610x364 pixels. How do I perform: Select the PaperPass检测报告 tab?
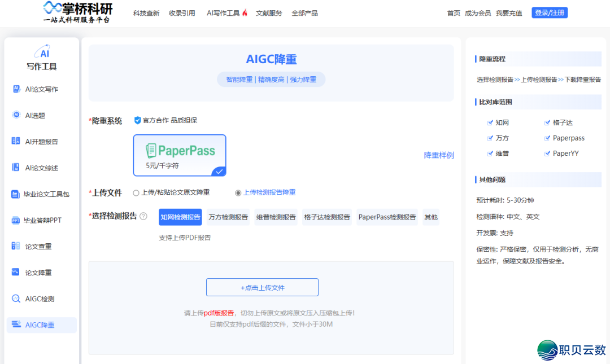tap(387, 217)
